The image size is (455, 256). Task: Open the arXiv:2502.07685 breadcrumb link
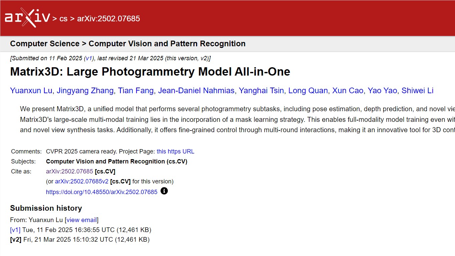pyautogui.click(x=108, y=19)
